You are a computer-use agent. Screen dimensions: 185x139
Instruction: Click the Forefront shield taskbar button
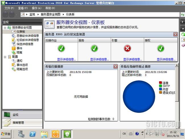[x=67, y=134]
